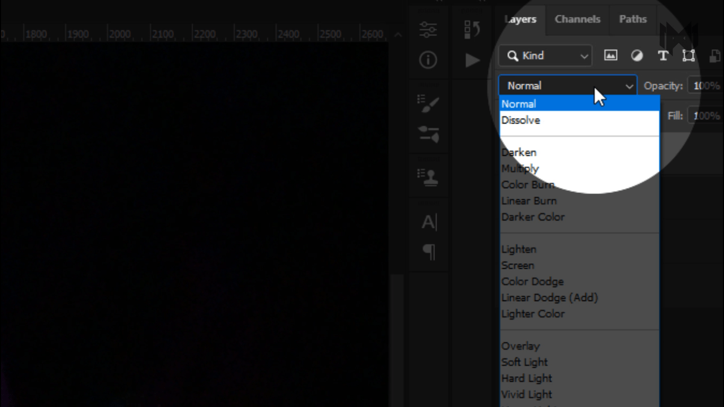Open the Actions panel play icon
724x407 pixels.
pyautogui.click(x=472, y=60)
